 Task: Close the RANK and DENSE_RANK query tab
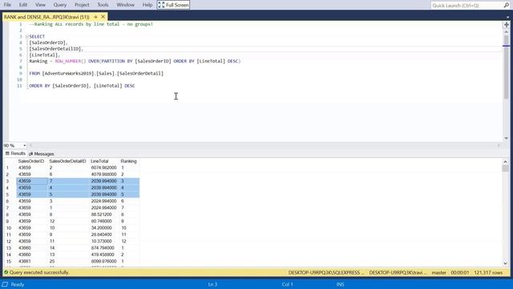point(103,16)
